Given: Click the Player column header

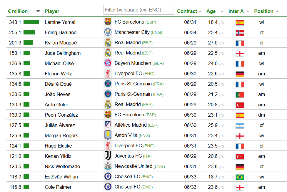Looking at the screenshot, I should 52,11.
